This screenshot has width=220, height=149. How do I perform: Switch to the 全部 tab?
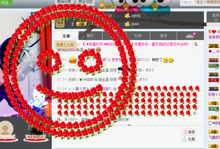click(x=66, y=36)
